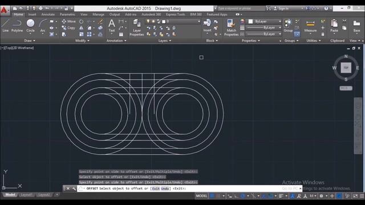Click the Rotate tool icon
The width and height of the screenshot is (365, 205).
(x=81, y=22)
